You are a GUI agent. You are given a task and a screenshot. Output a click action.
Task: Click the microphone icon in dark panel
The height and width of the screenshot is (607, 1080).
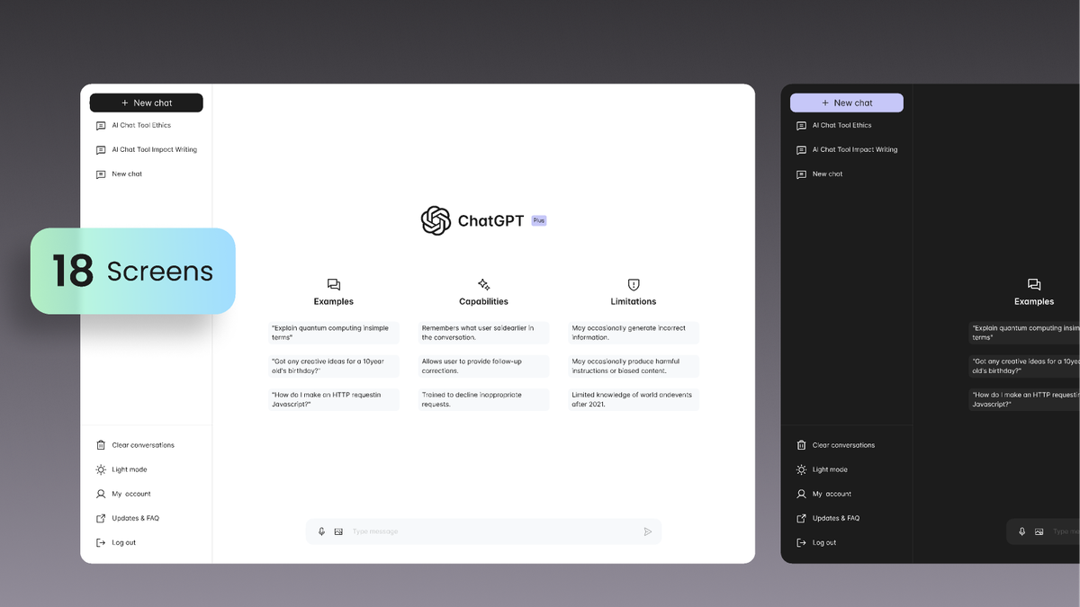click(1021, 531)
